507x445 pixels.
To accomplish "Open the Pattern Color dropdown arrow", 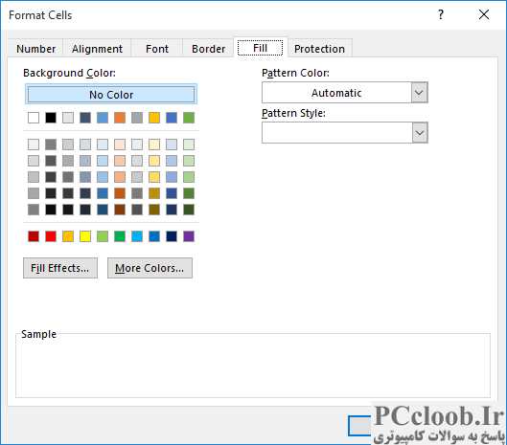I will [419, 93].
